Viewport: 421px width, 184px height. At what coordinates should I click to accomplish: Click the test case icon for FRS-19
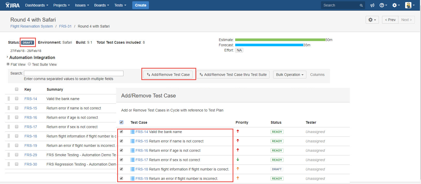pyautogui.click(x=133, y=179)
